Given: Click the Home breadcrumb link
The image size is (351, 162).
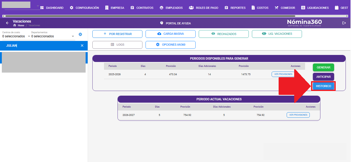Looking at the screenshot, I should pos(21,25).
